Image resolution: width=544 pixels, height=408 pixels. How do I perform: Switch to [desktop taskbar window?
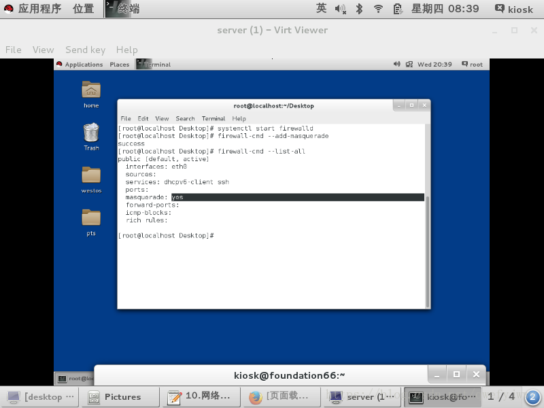point(40,396)
